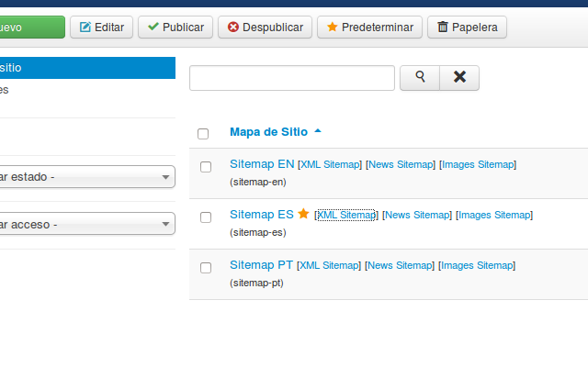Open the estado filter dropdown
The width and height of the screenshot is (588, 367).
[86, 177]
